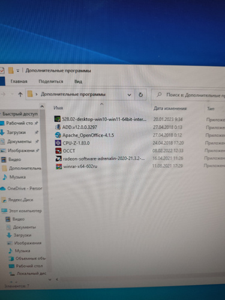This screenshot has width=225, height=300.
Task: Select the CPU-Z-1.83.0 file icon
Action: coord(58,143)
